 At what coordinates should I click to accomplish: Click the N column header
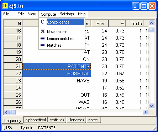(13, 24)
